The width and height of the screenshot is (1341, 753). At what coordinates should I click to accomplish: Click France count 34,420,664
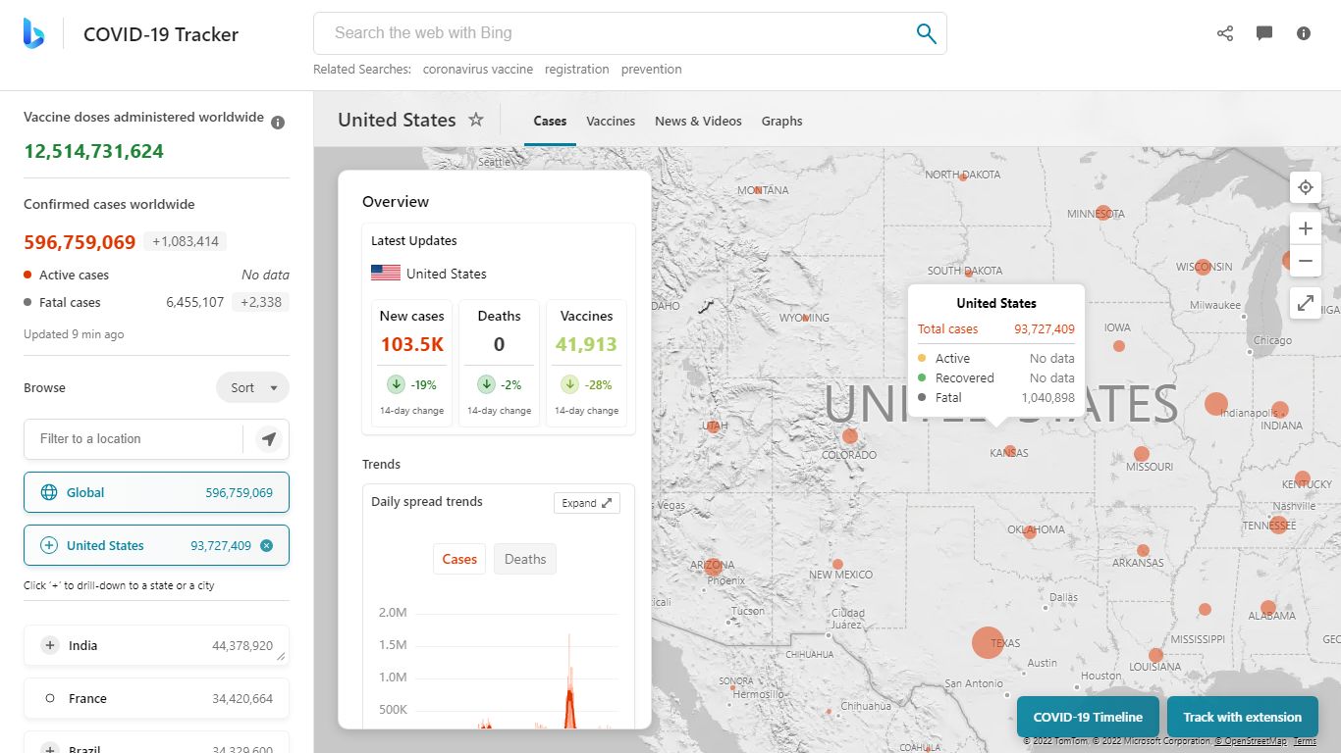(242, 698)
